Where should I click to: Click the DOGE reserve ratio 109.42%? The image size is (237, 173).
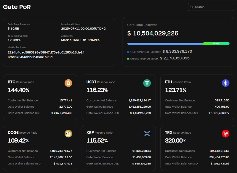click(x=18, y=140)
